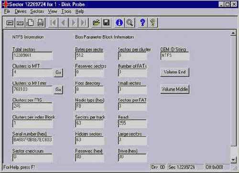This screenshot has height=173, width=239.
Task: Go to last sector arrow icon
Action: [x=83, y=22]
